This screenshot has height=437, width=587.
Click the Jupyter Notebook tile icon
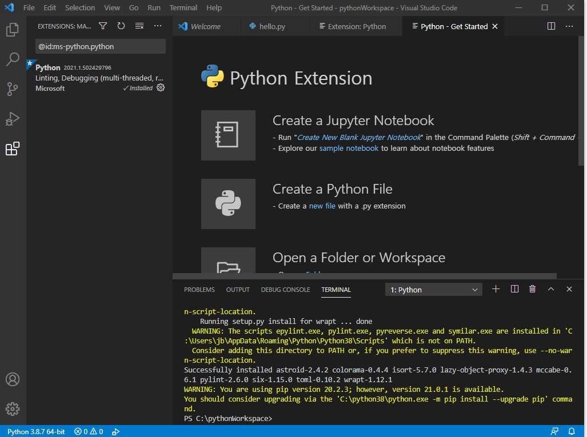[229, 135]
